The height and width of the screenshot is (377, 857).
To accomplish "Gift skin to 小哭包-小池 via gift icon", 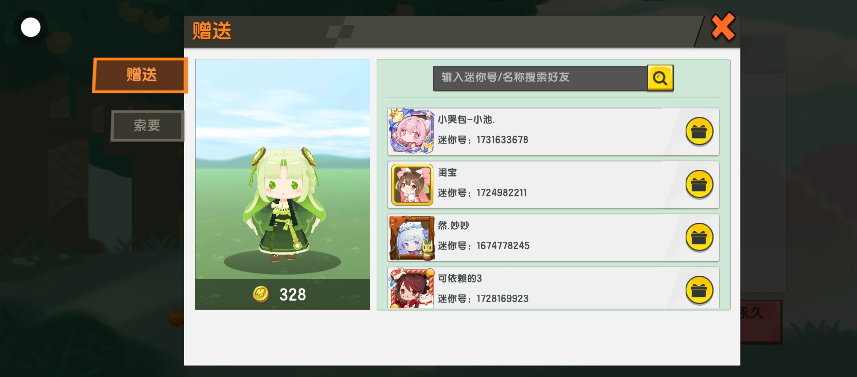I will click(699, 131).
